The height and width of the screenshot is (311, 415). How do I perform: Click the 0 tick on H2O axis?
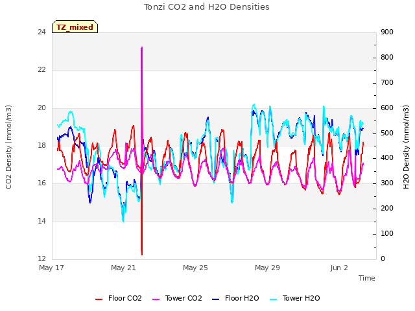383,259
